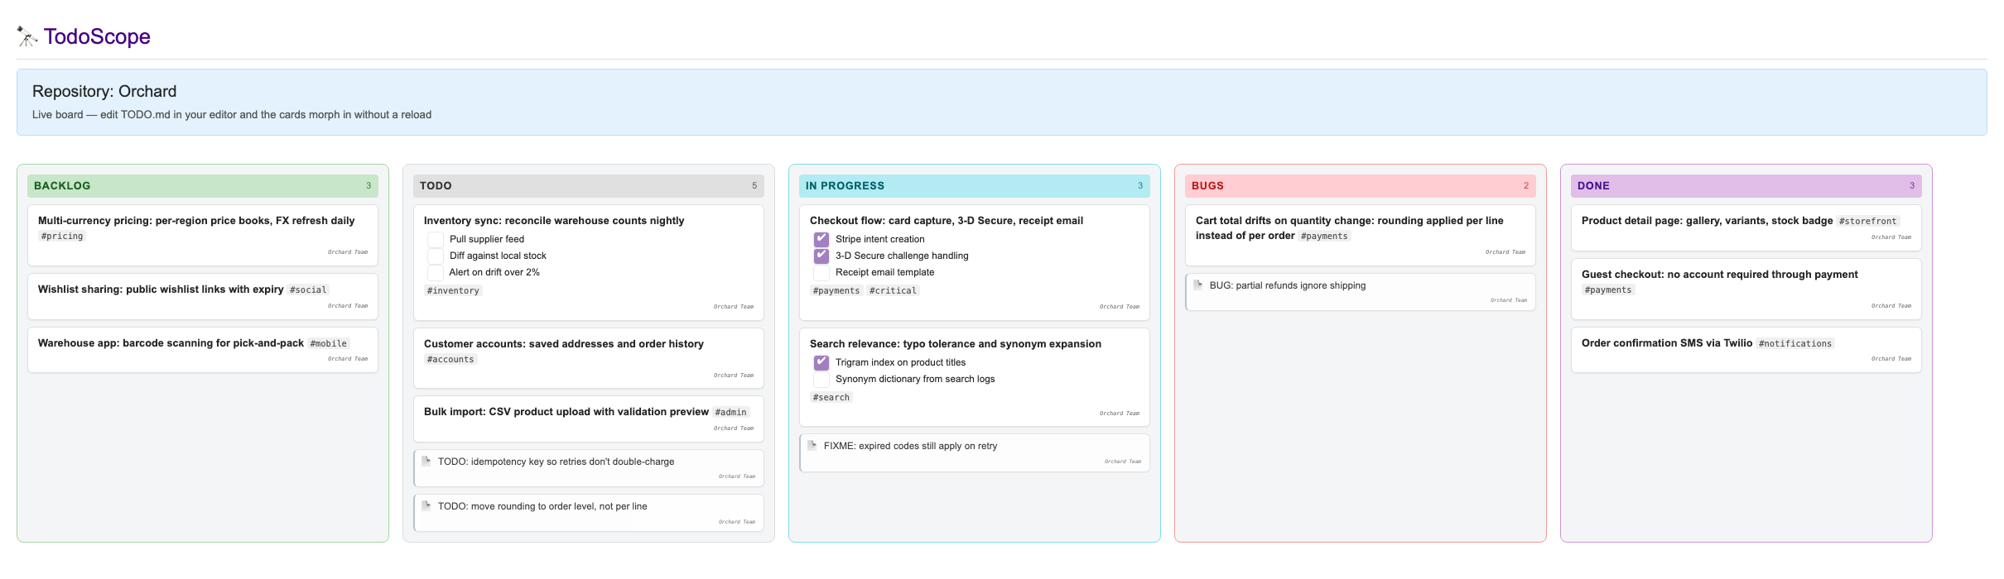Click file icon on move rounding TODO card

[x=426, y=506]
